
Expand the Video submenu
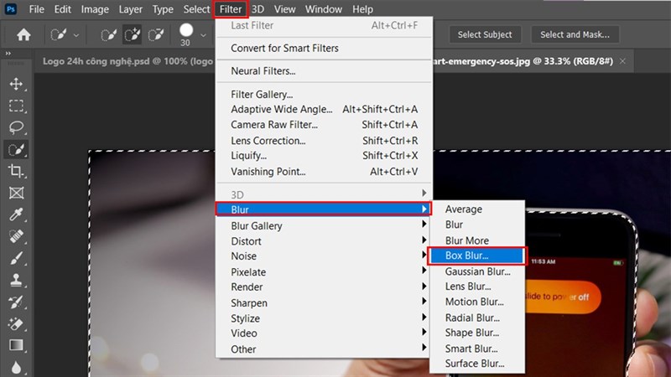click(x=325, y=333)
